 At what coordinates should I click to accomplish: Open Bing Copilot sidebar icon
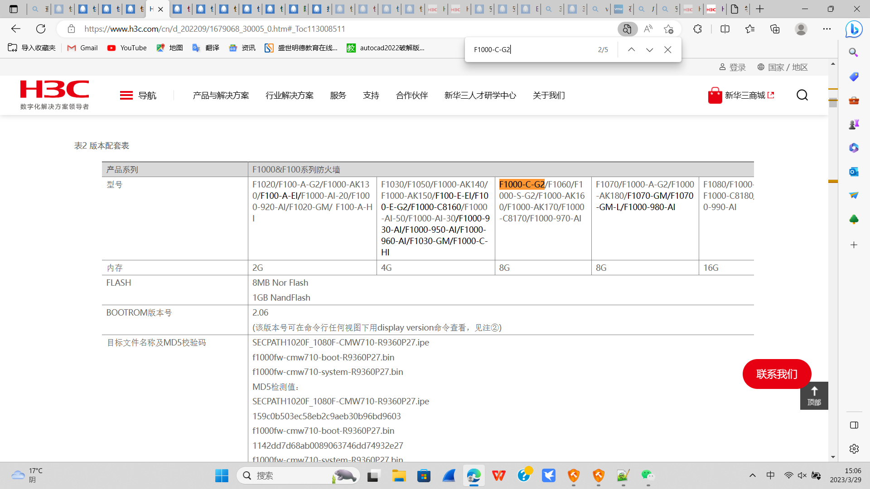[x=854, y=29]
